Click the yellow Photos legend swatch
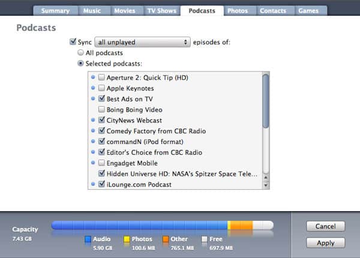The width and height of the screenshot is (360, 258). pos(127,239)
